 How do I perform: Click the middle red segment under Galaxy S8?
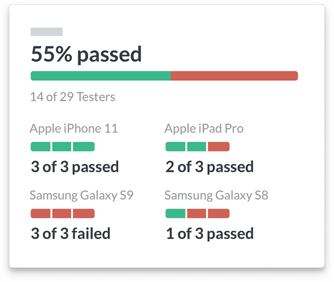[x=196, y=214]
